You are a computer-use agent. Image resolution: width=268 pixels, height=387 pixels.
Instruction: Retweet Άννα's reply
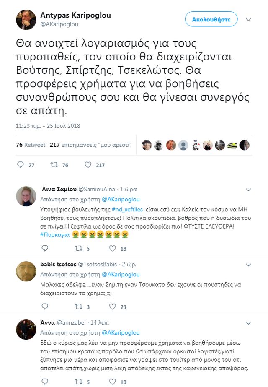(x=78, y=382)
